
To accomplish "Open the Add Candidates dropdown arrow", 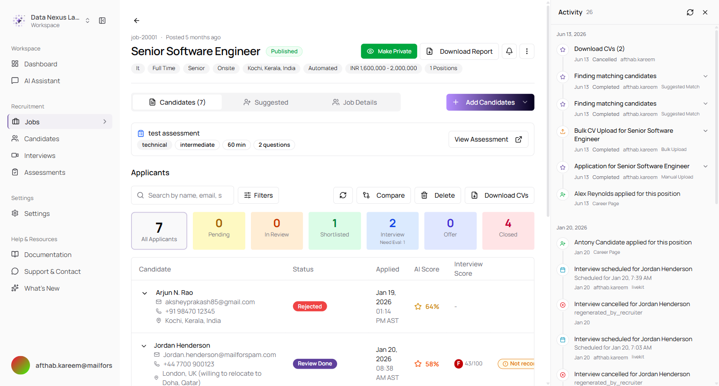I will [x=525, y=102].
